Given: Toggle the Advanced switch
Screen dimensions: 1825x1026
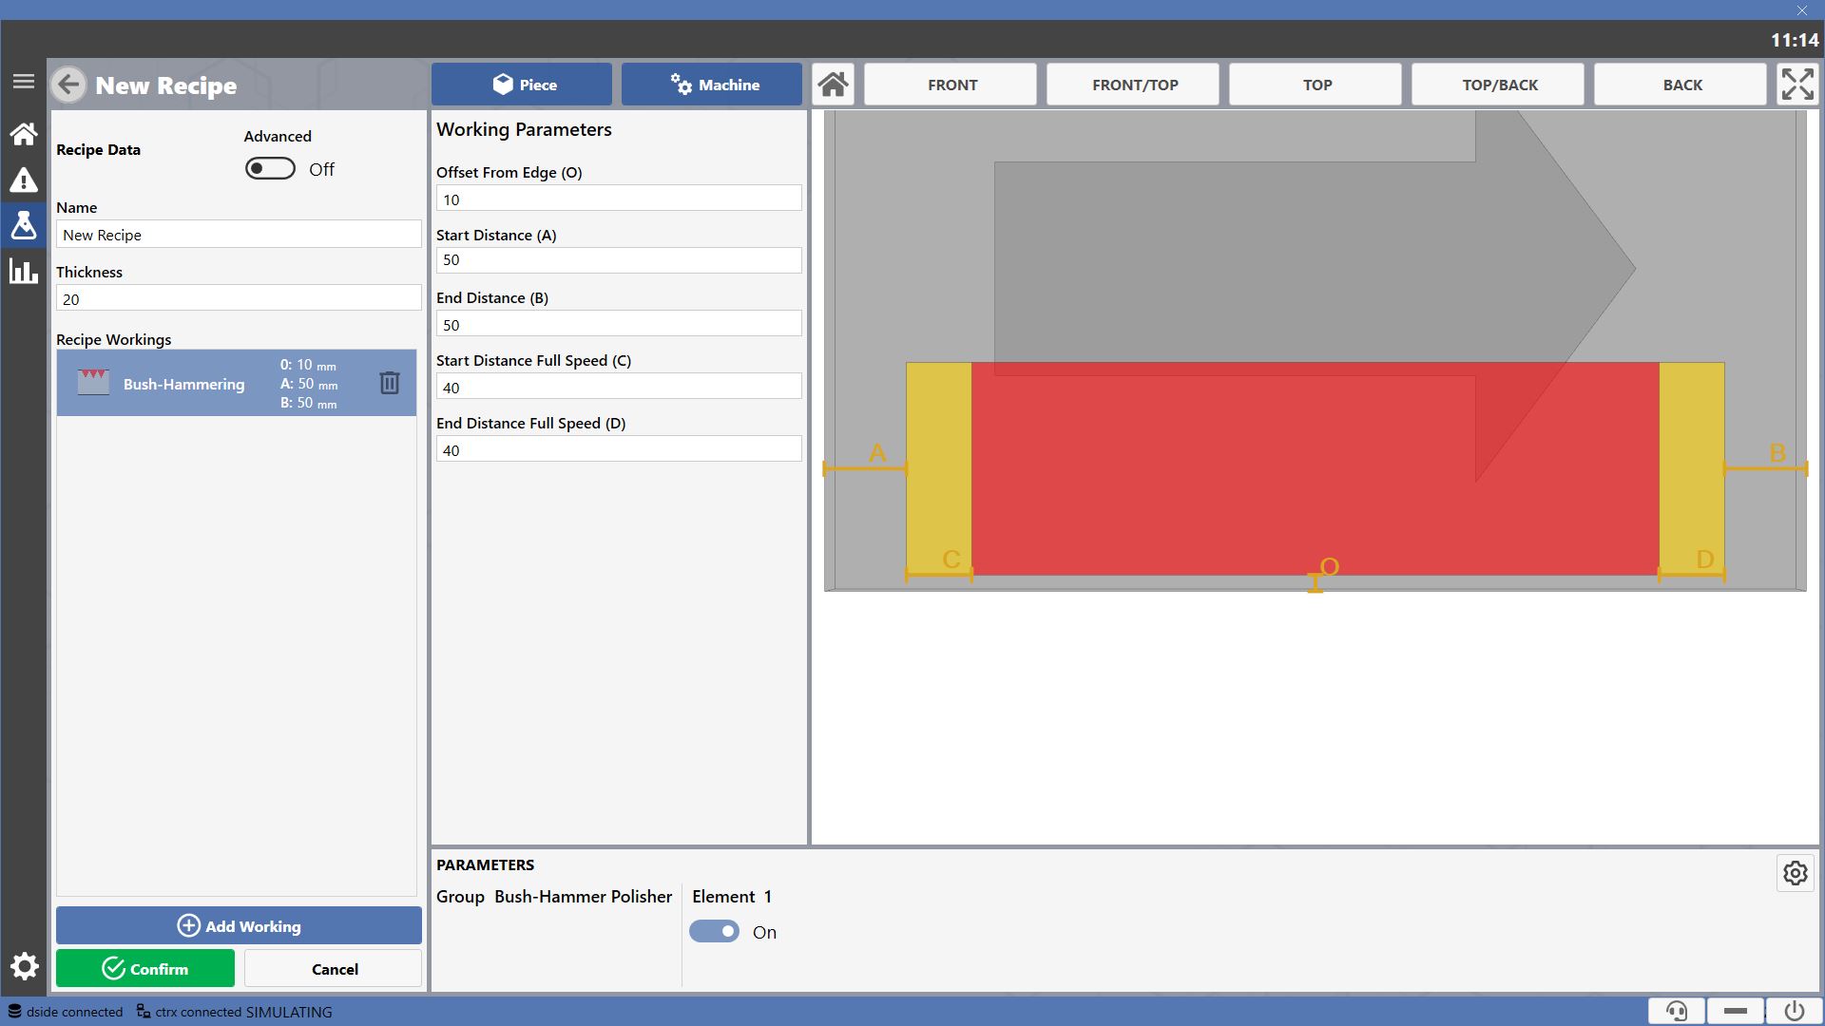Looking at the screenshot, I should coord(270,169).
